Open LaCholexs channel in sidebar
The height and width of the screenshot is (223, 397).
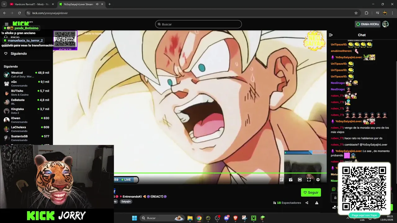26,129
